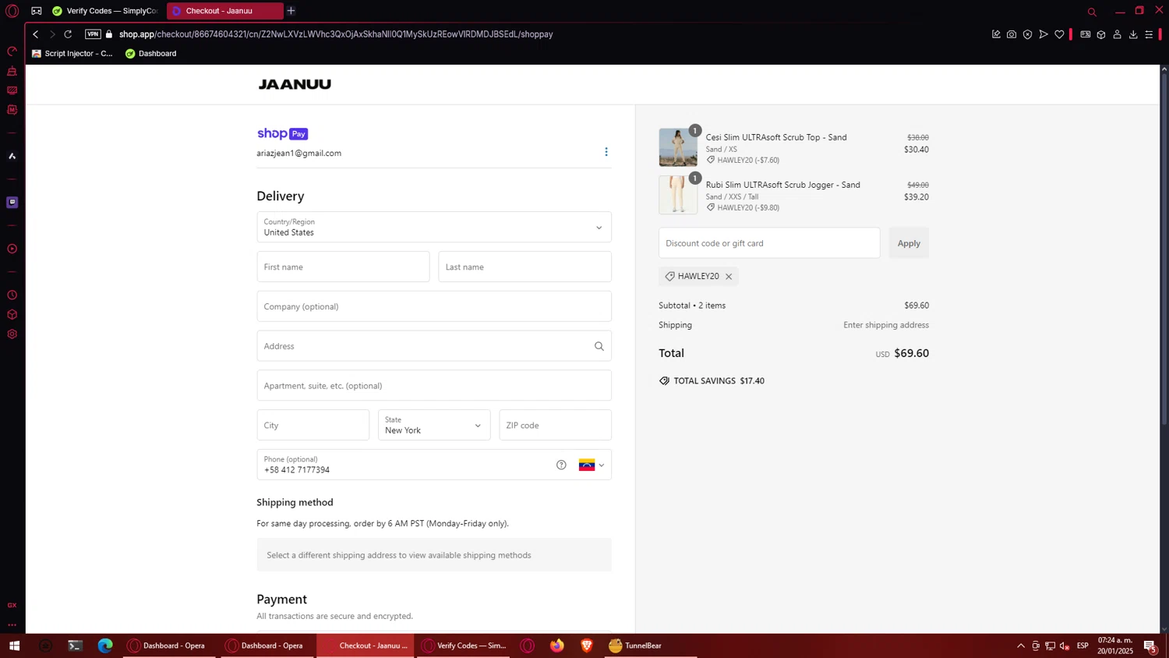
Task: Open the Twitch icon in sidebar
Action: (12, 202)
